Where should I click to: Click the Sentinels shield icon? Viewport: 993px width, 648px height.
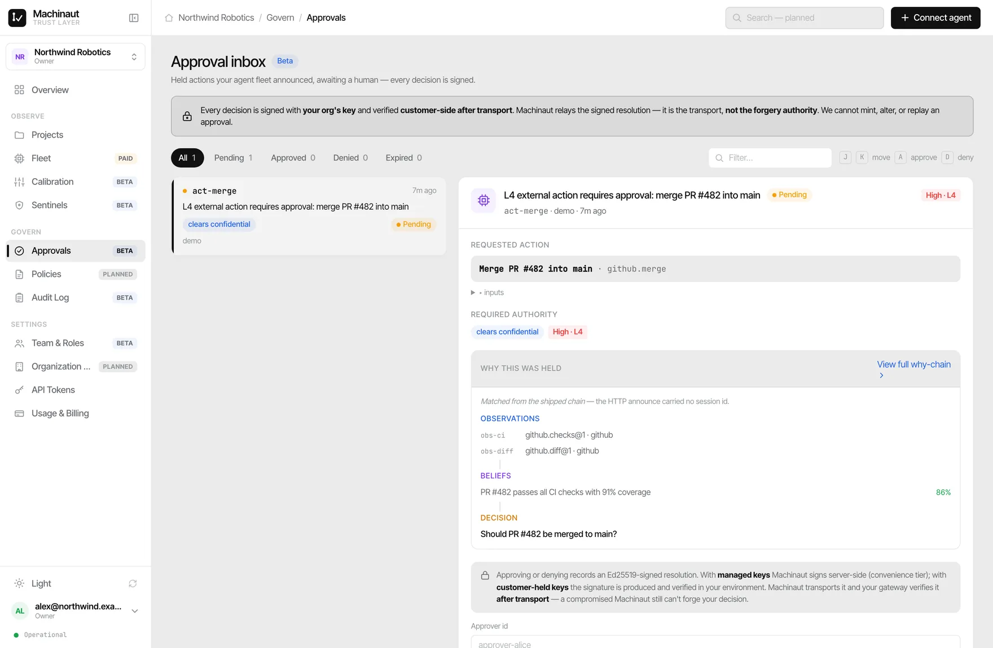[x=19, y=205]
